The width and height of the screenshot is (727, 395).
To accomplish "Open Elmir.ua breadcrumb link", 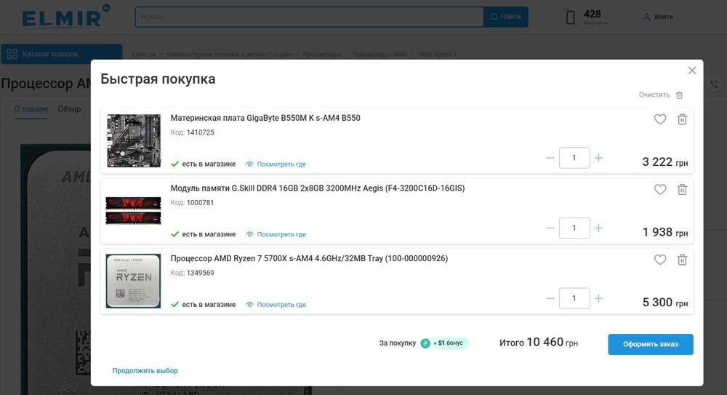I will 143,55.
